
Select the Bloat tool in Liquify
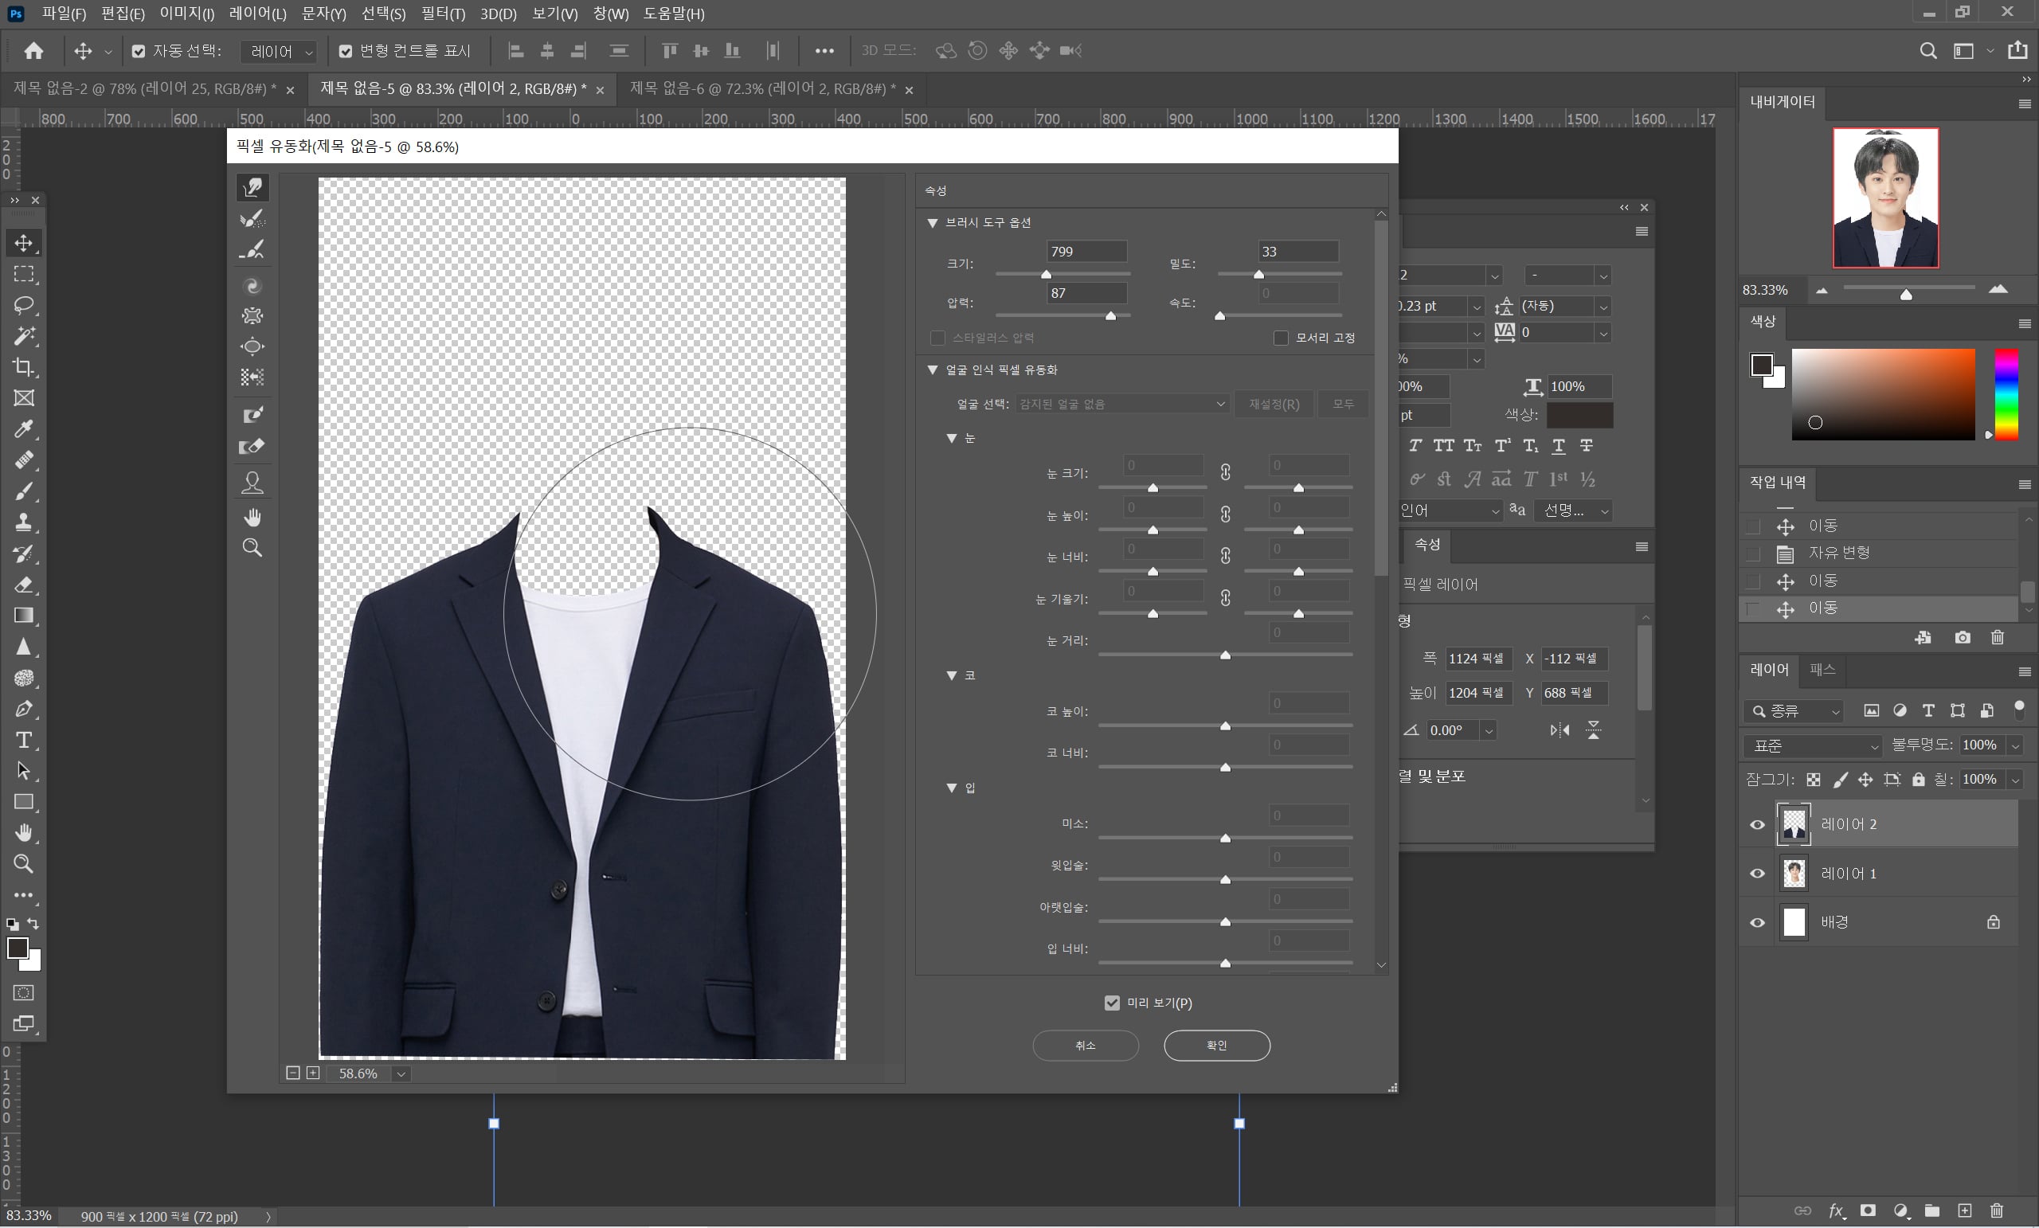pos(252,346)
